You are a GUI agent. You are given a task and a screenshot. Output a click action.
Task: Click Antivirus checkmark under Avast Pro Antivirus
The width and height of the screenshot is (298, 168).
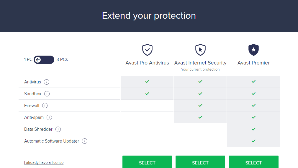click(147, 82)
